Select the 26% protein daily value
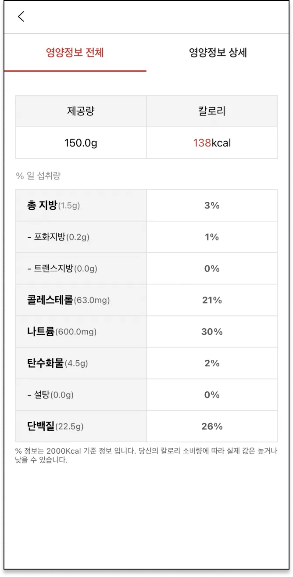293x577 pixels. click(x=212, y=426)
